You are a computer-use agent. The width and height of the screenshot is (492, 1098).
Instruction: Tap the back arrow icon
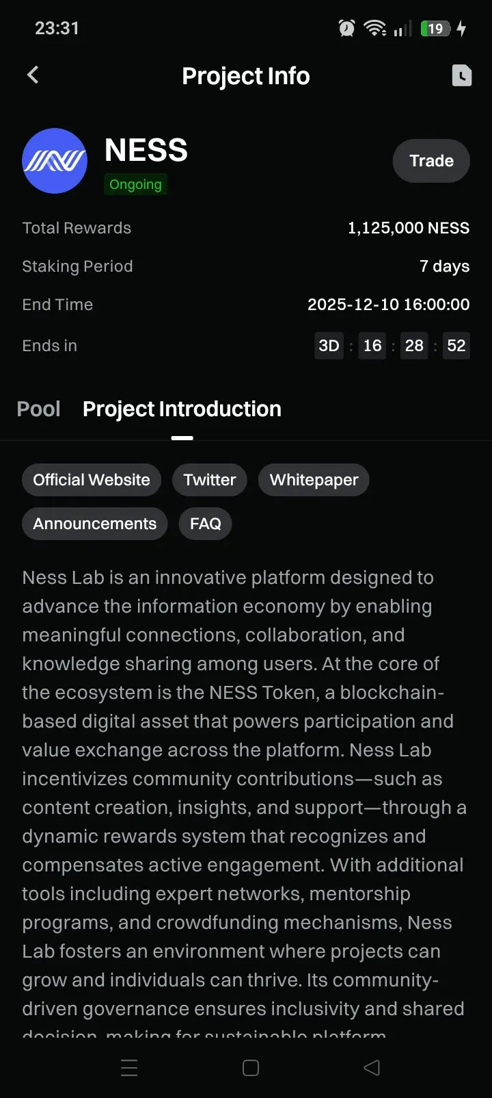(x=33, y=75)
